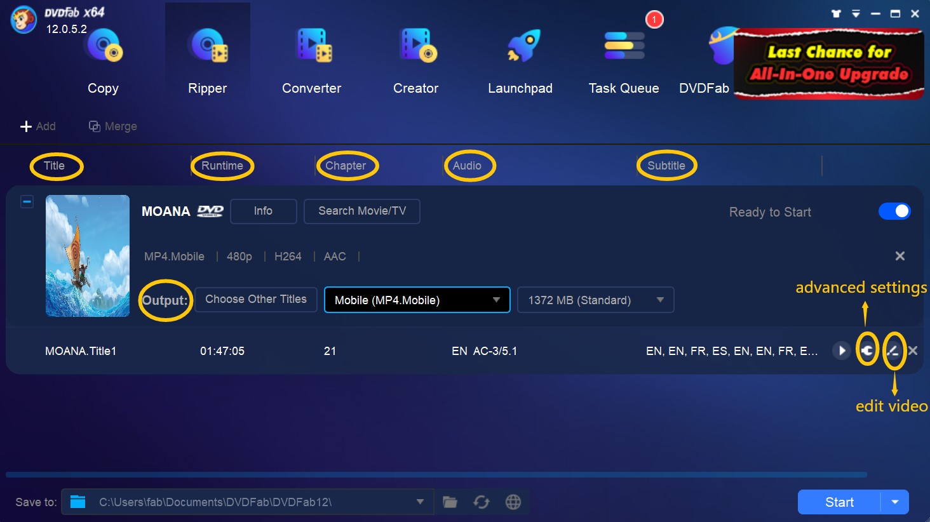Viewport: 930px width, 522px height.
Task: Preview MOANA.Title1 with the play button
Action: tap(841, 351)
